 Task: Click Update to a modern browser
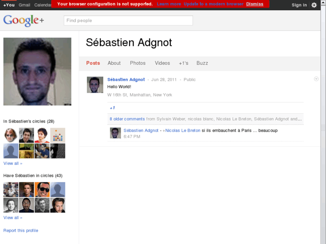coord(213,4)
